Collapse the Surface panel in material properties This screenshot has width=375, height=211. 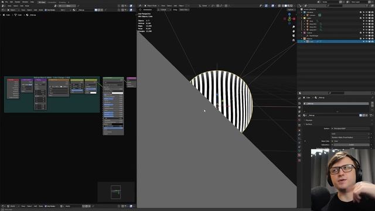point(308,124)
